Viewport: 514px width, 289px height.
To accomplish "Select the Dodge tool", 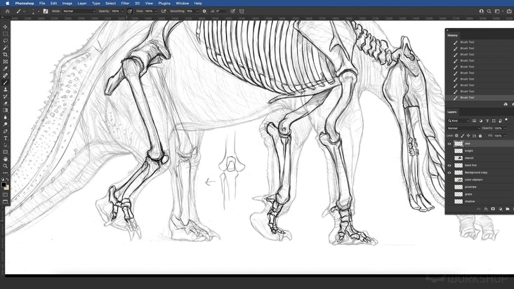I will [5, 124].
